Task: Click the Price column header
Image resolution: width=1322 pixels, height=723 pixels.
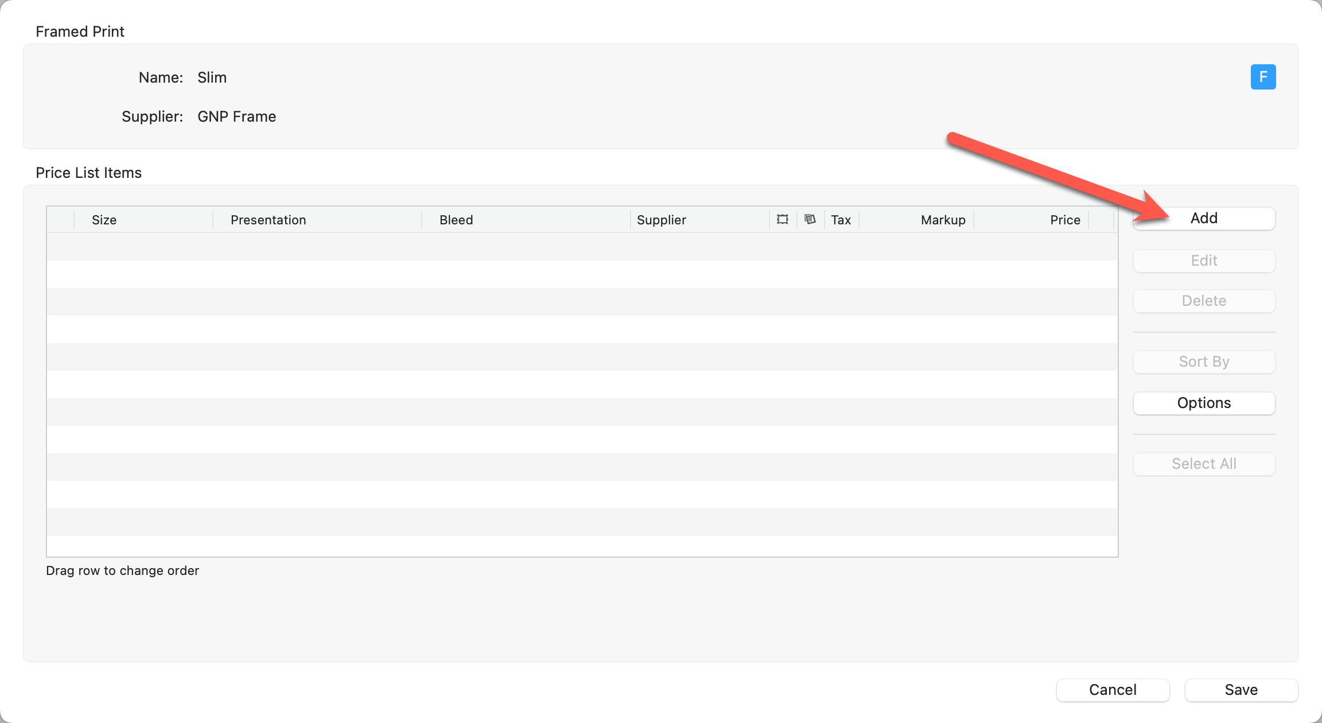Action: [x=1065, y=220]
